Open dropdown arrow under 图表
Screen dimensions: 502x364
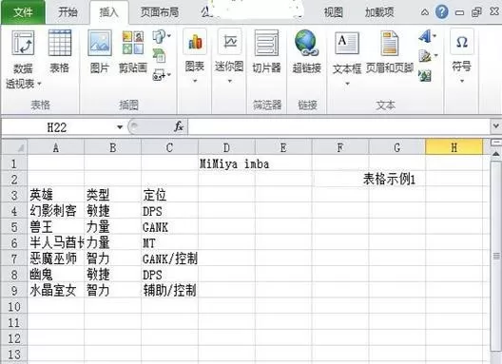pyautogui.click(x=195, y=81)
